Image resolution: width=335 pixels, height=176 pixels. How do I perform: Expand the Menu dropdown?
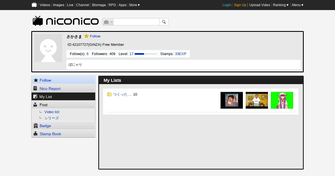tap(298, 5)
